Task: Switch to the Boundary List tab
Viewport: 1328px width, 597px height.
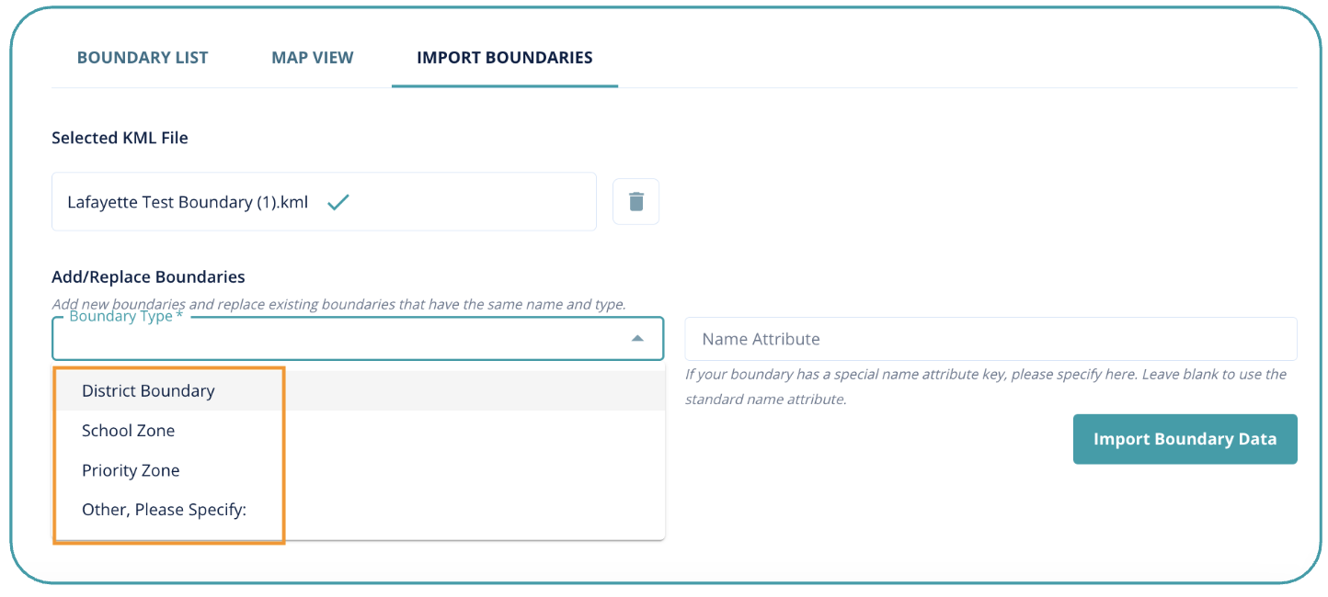Action: 143,58
